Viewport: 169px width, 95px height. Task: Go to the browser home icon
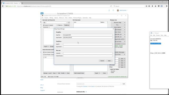click(156, 6)
